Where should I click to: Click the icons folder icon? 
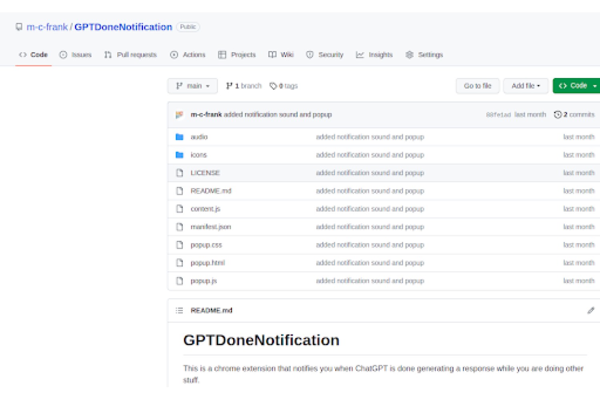click(x=180, y=155)
